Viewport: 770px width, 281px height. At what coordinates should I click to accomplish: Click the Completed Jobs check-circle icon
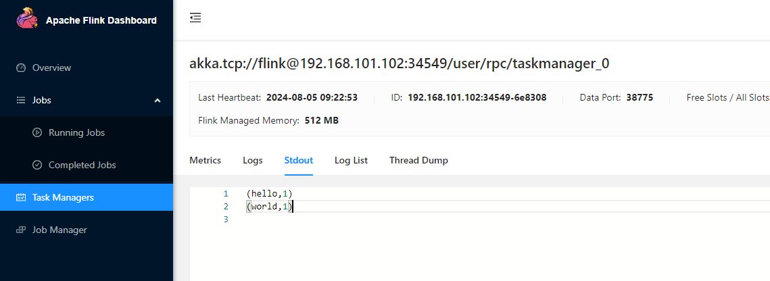[x=37, y=165]
